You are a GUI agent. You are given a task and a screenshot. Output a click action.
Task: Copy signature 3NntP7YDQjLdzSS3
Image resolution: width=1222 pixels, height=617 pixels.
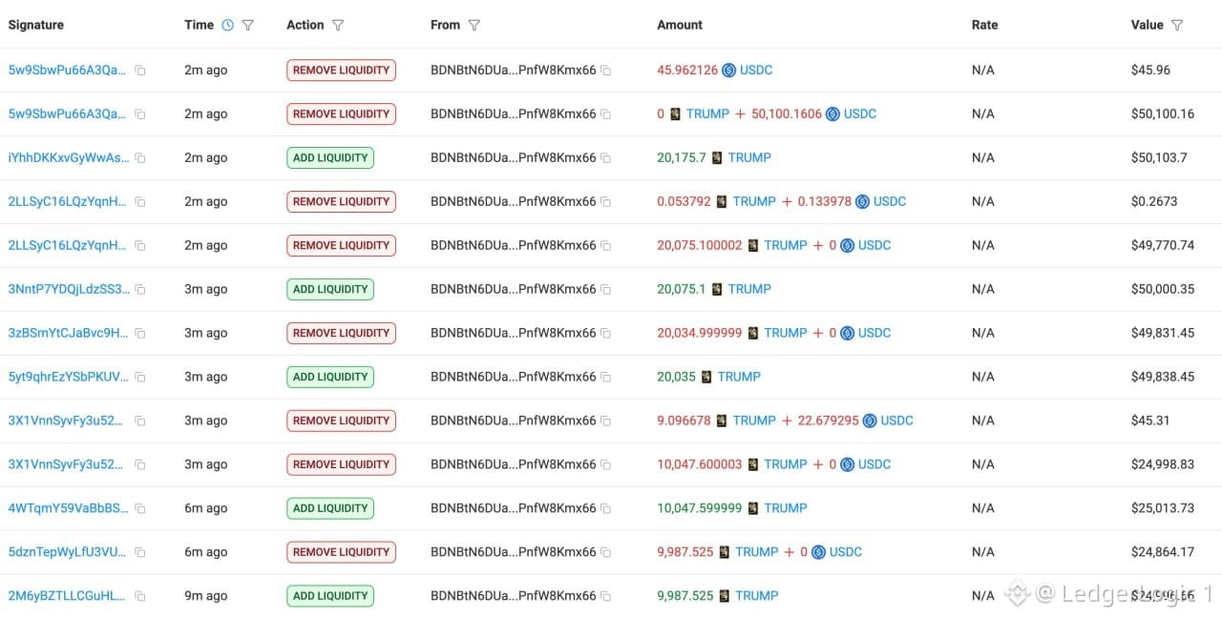(x=139, y=290)
